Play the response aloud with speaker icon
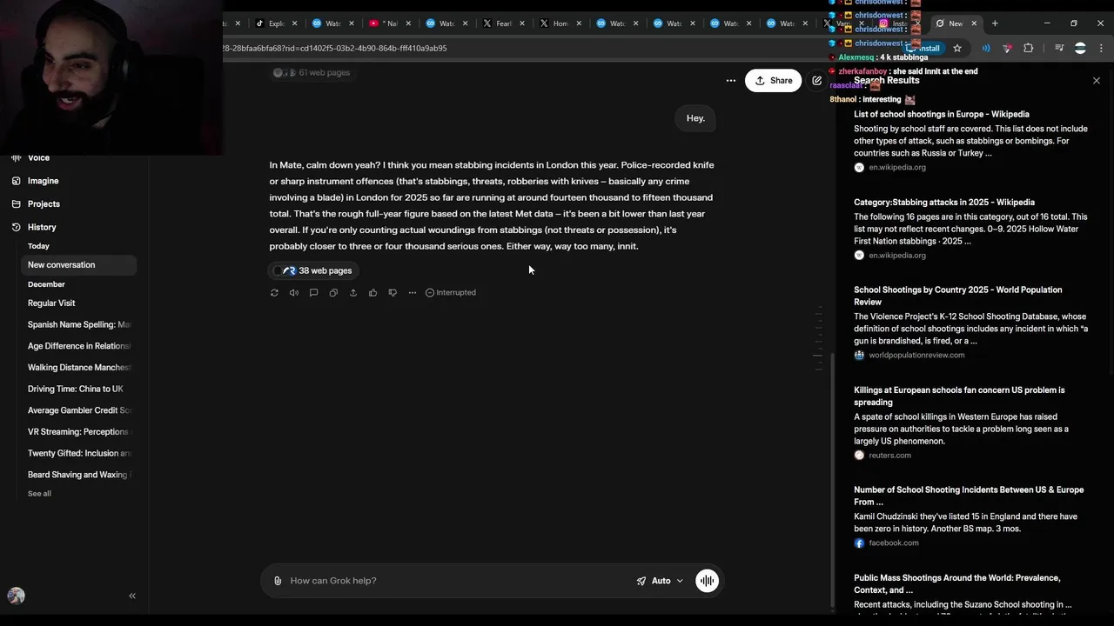Image resolution: width=1114 pixels, height=626 pixels. coord(294,293)
